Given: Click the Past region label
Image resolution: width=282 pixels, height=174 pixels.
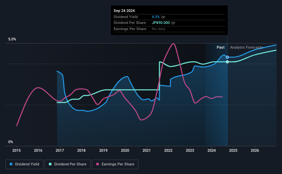Looking at the screenshot, I should (x=221, y=47).
